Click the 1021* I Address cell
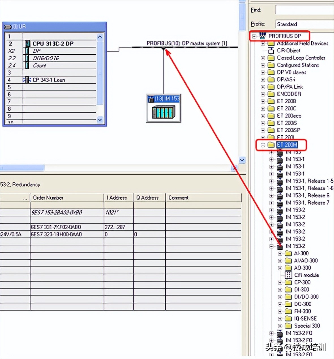Viewport: 334px width, 359px height. (x=118, y=213)
